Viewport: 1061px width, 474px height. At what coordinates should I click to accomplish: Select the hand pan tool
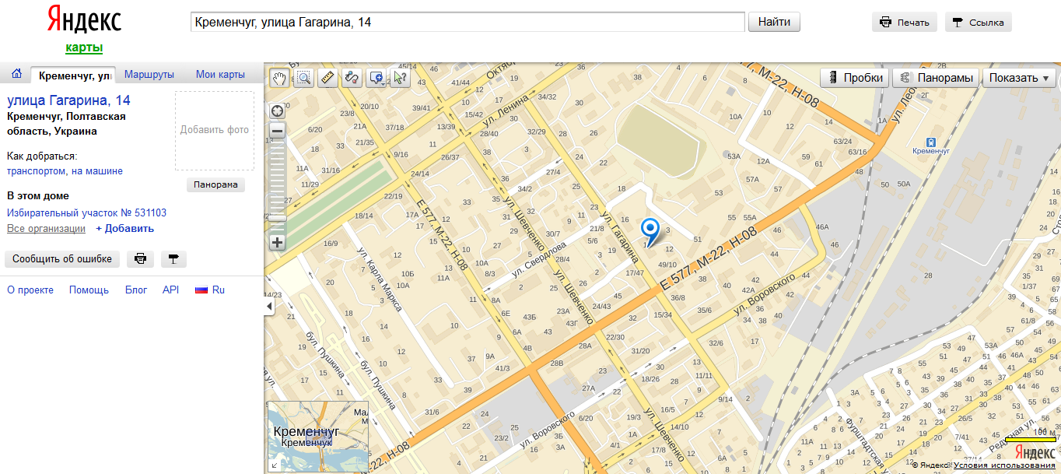(279, 77)
